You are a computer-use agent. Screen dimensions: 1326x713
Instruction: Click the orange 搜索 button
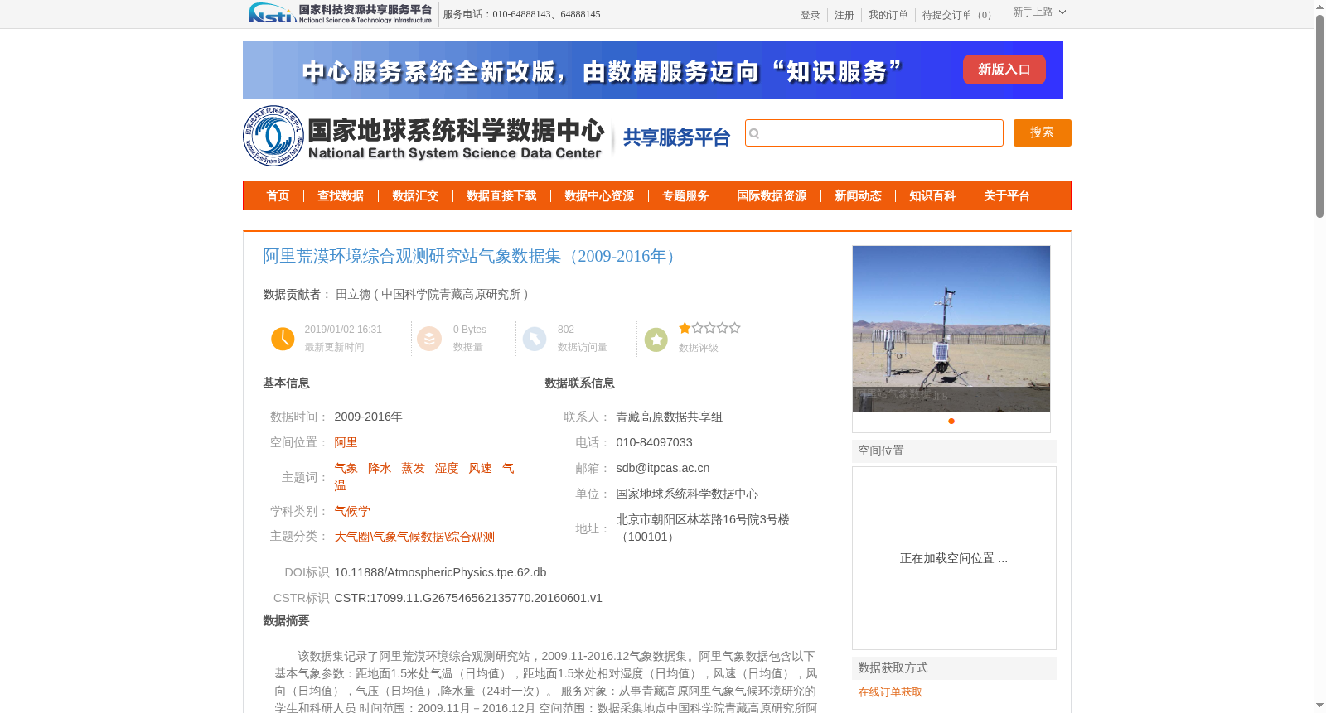click(1042, 132)
